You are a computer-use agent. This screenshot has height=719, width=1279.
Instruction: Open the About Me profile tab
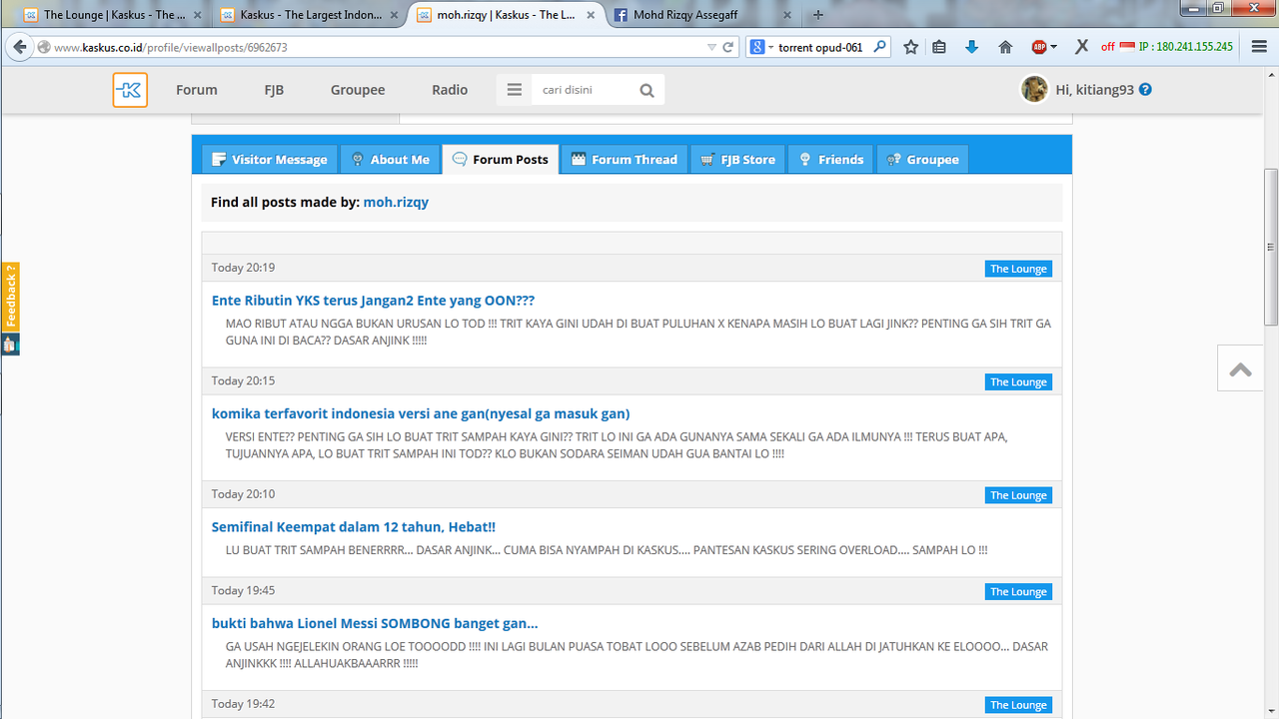pyautogui.click(x=390, y=160)
